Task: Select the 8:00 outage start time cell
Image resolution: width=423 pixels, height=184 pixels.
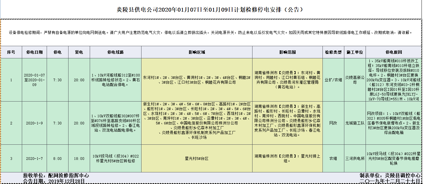Action: tap(57, 159)
